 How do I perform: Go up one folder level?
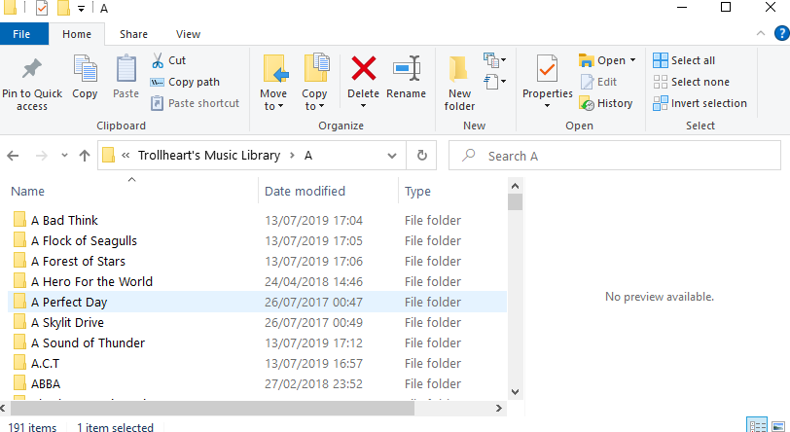click(85, 156)
